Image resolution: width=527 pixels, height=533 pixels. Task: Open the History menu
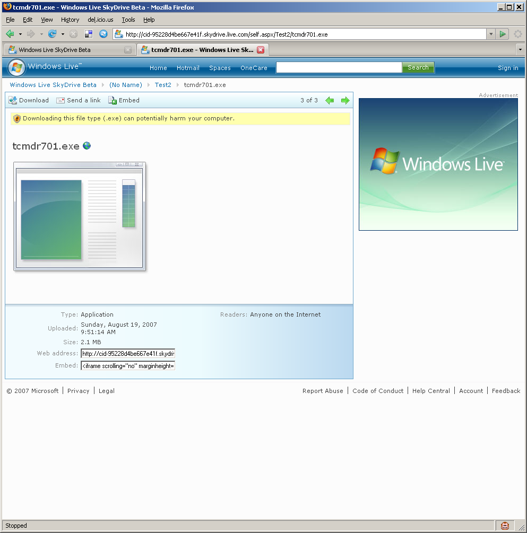(x=70, y=20)
